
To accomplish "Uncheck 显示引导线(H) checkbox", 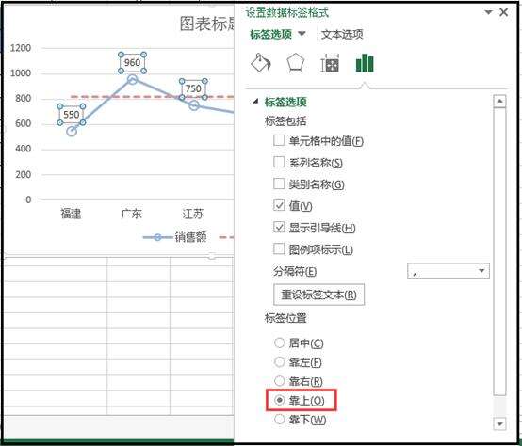I will coord(279,228).
